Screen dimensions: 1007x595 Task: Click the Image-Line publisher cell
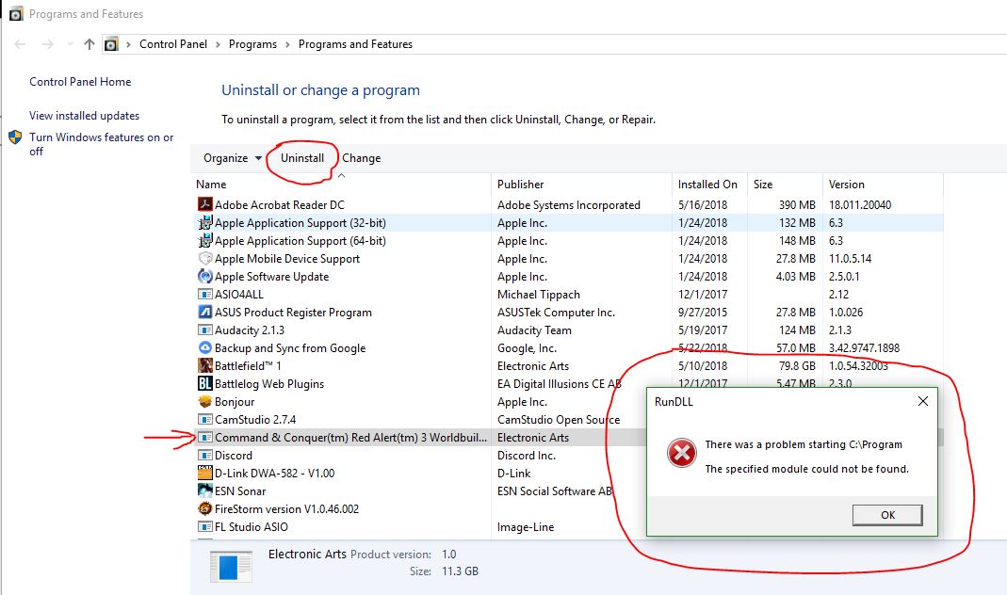pos(526,527)
